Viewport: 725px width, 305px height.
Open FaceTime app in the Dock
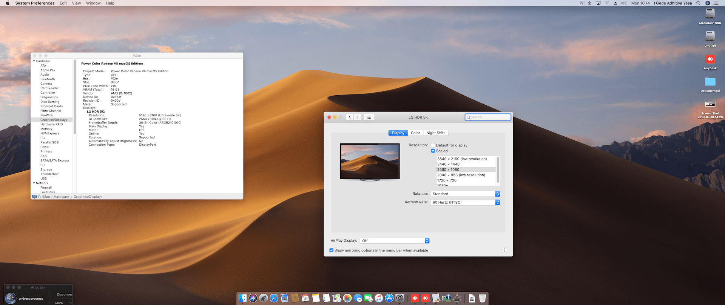click(x=368, y=298)
